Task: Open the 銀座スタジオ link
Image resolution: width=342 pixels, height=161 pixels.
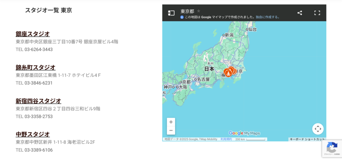Action: tap(33, 34)
